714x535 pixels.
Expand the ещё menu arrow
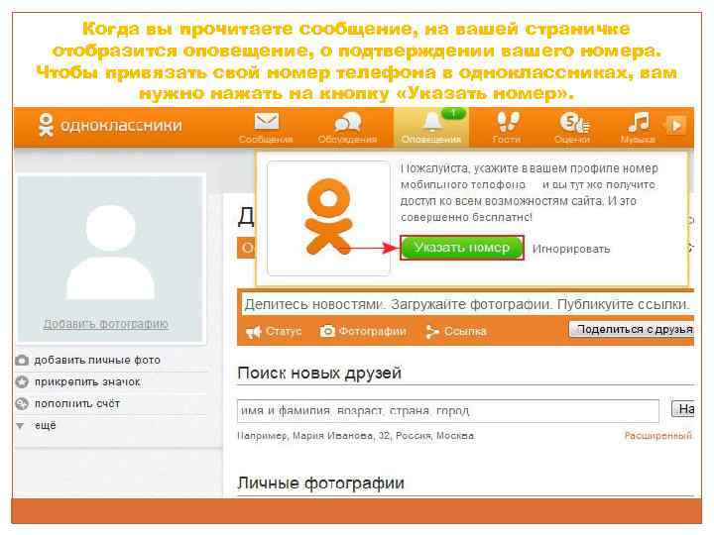pos(20,426)
